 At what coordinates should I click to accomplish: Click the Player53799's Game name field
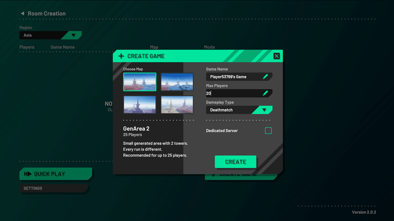click(233, 77)
